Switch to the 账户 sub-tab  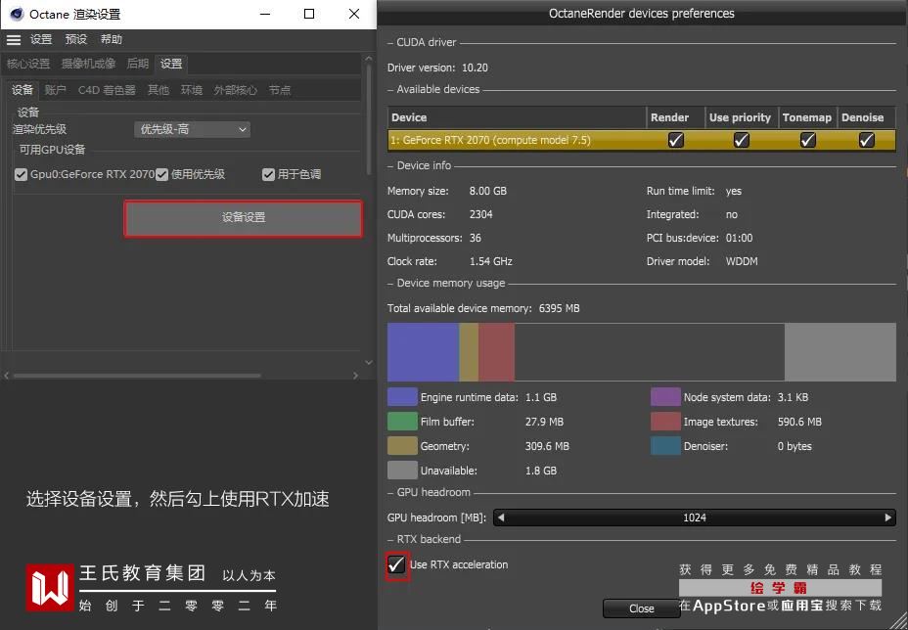point(56,90)
